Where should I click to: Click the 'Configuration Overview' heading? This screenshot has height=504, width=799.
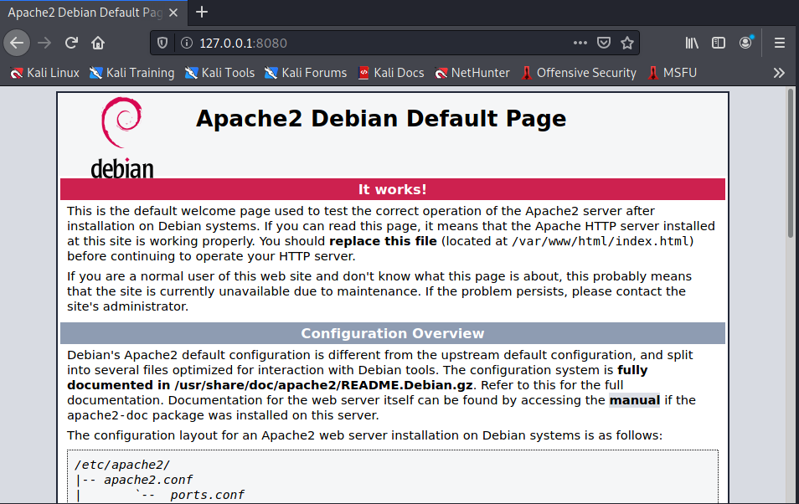coord(392,333)
